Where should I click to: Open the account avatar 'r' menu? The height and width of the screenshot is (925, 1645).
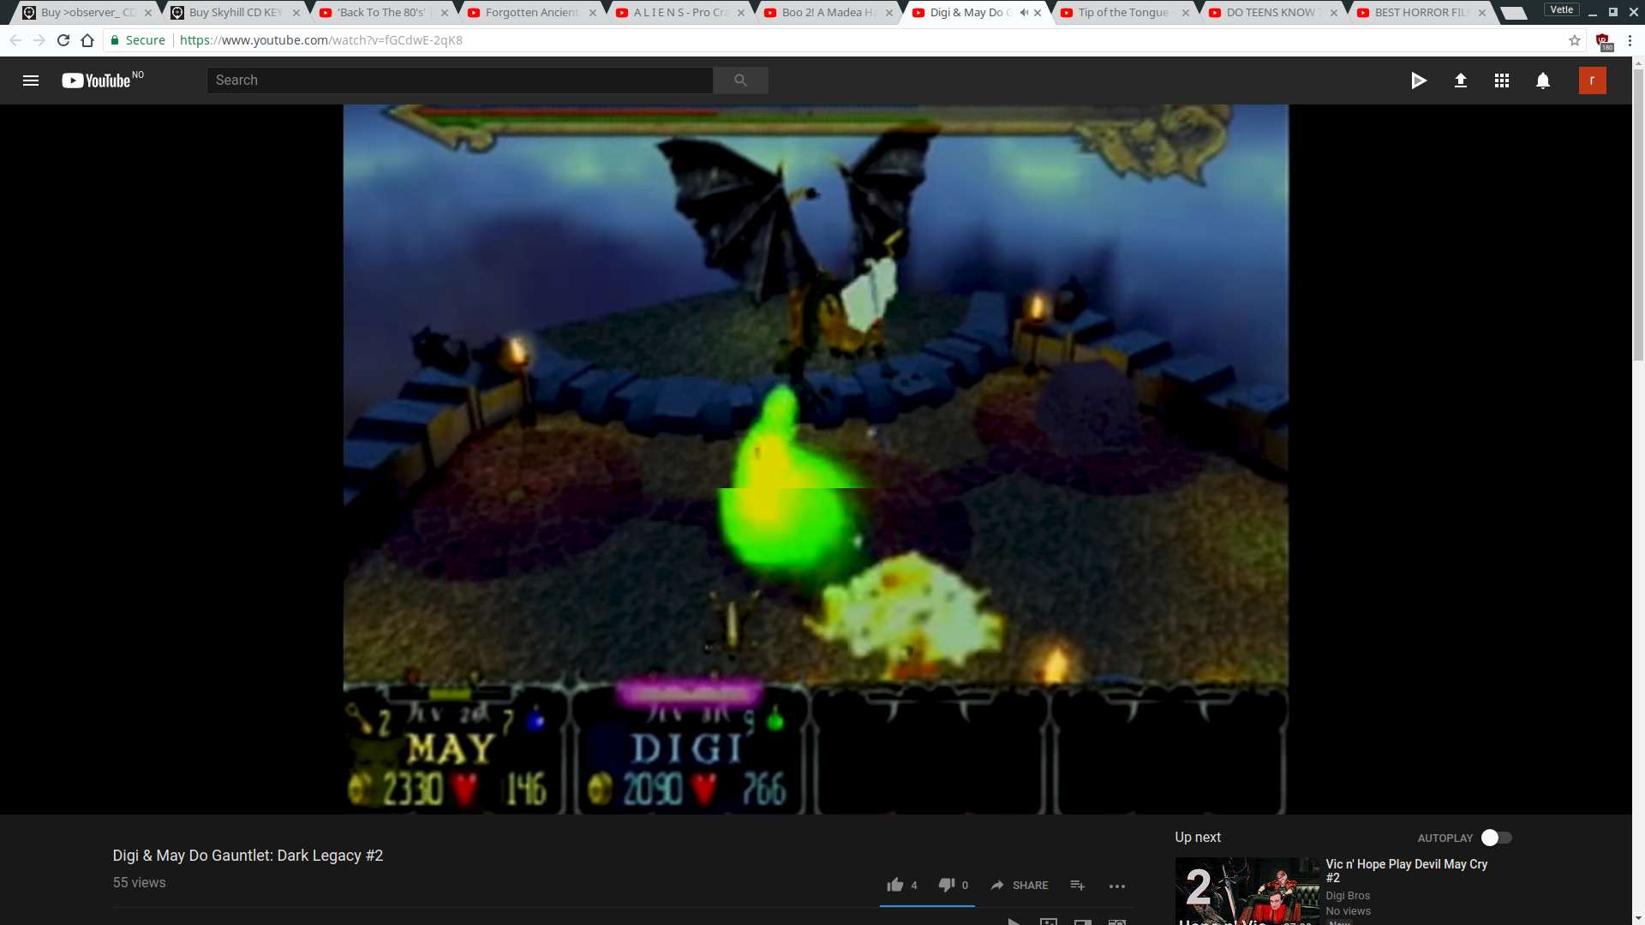pos(1593,81)
